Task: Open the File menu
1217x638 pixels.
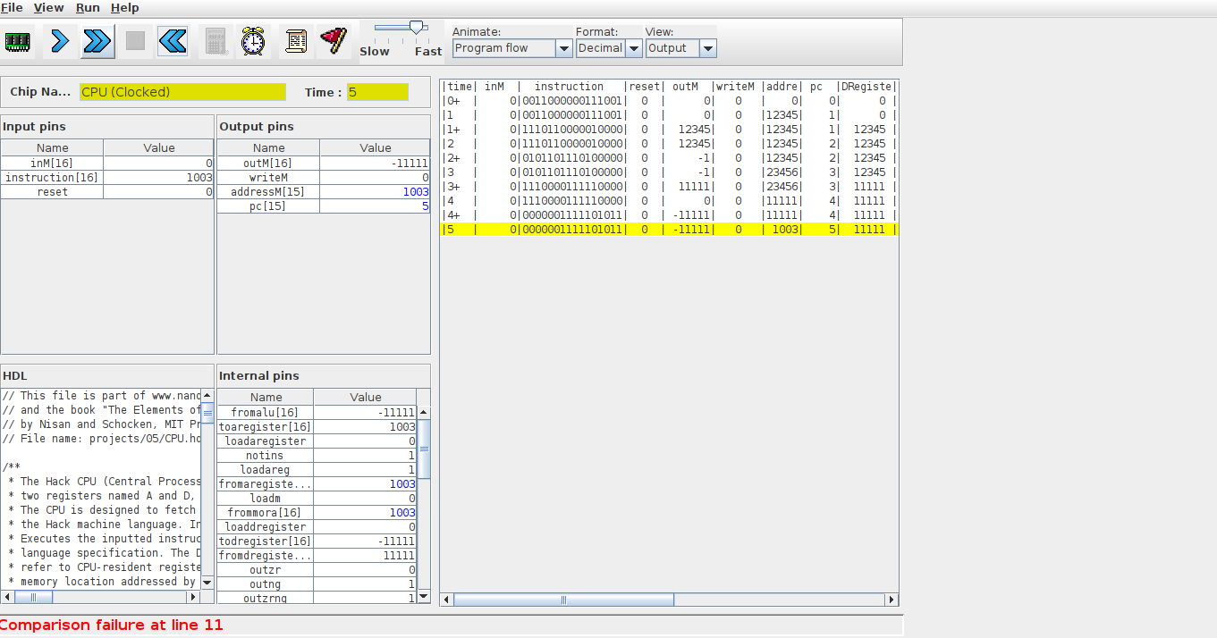Action: tap(12, 7)
